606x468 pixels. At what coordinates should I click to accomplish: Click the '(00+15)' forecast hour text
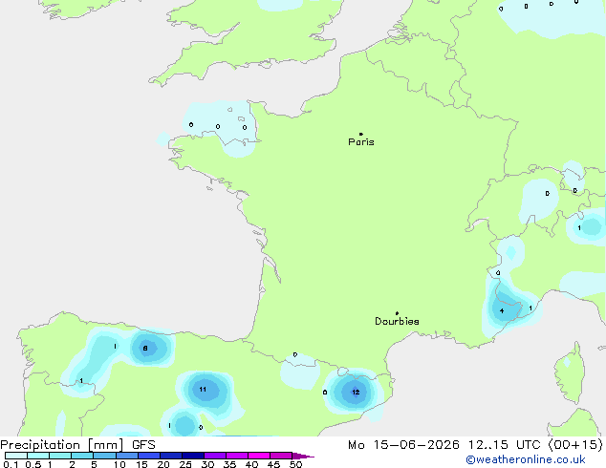[575, 445]
